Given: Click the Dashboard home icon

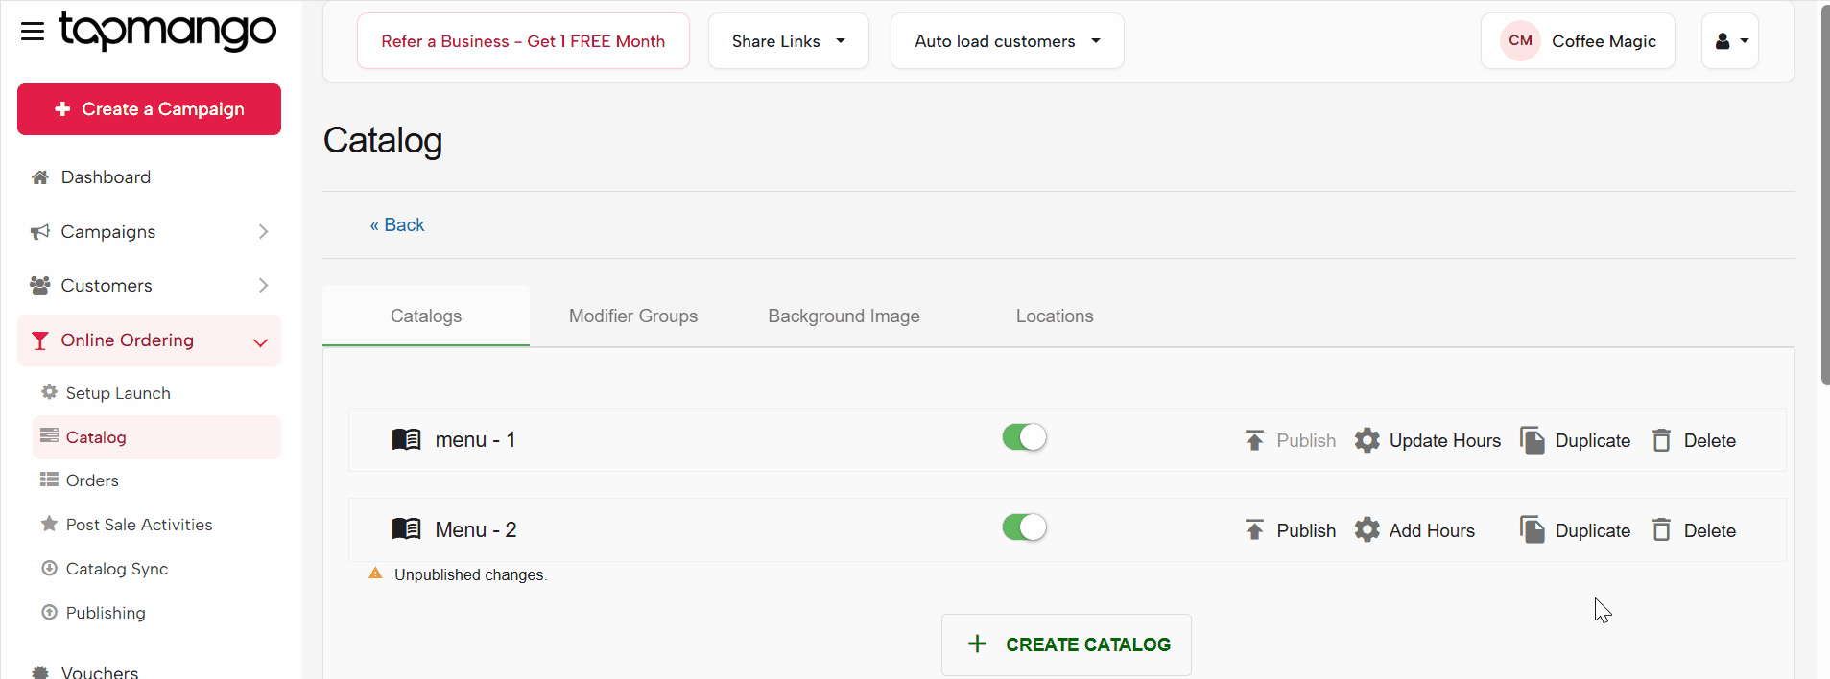Looking at the screenshot, I should pyautogui.click(x=40, y=177).
